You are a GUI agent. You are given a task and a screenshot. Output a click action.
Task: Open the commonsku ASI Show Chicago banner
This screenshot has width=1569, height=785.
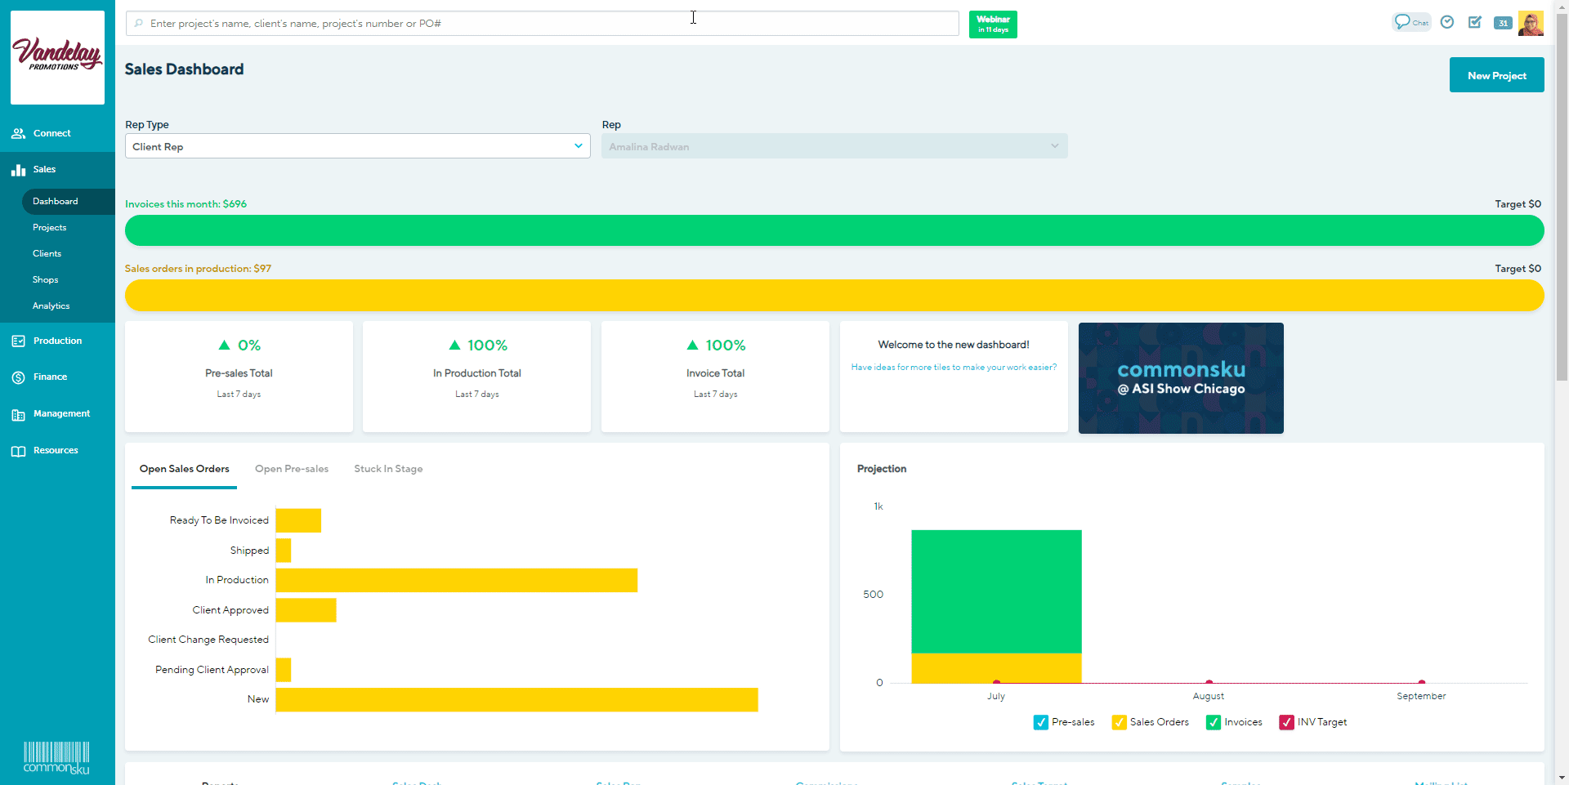[1180, 377]
